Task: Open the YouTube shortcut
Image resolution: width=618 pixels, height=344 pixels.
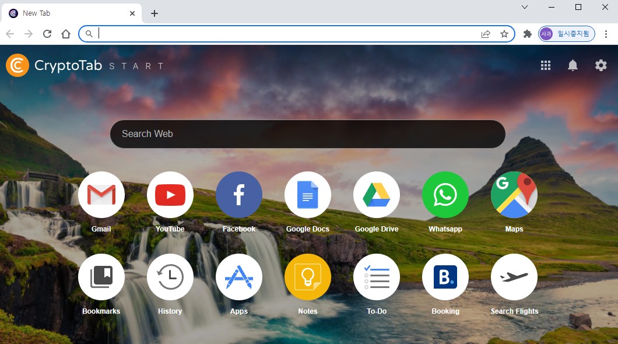Action: [170, 195]
